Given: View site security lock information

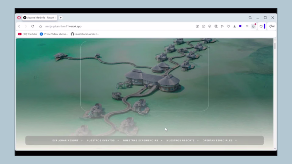Looking at the screenshot, I should tap(41, 26).
